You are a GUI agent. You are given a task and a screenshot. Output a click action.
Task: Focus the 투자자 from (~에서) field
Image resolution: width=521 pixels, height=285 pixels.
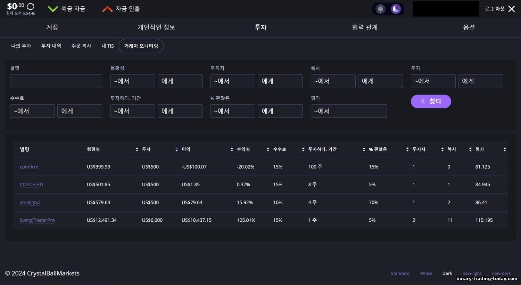tap(233, 81)
